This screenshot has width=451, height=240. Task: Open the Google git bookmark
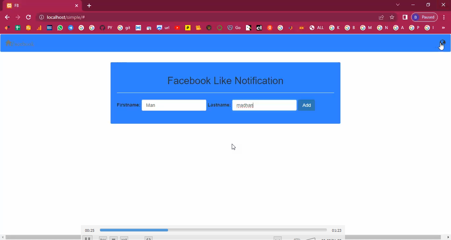(x=124, y=28)
